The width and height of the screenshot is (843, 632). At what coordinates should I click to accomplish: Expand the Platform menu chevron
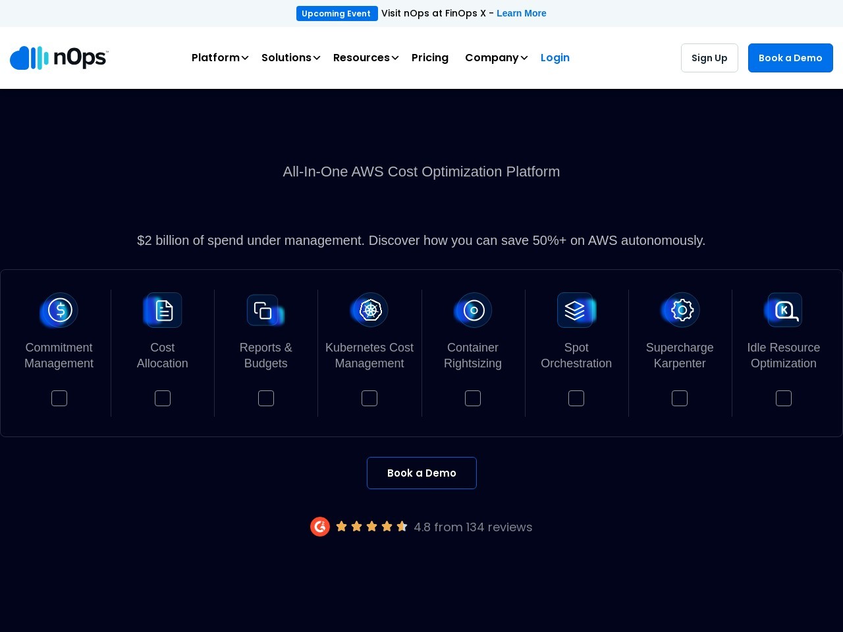pos(245,58)
